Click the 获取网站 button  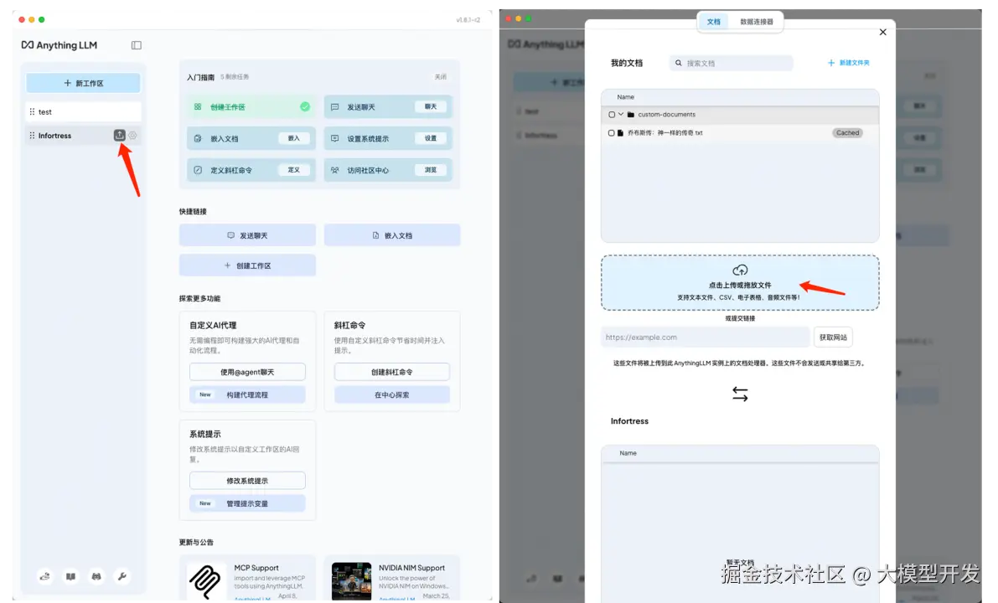pos(833,338)
